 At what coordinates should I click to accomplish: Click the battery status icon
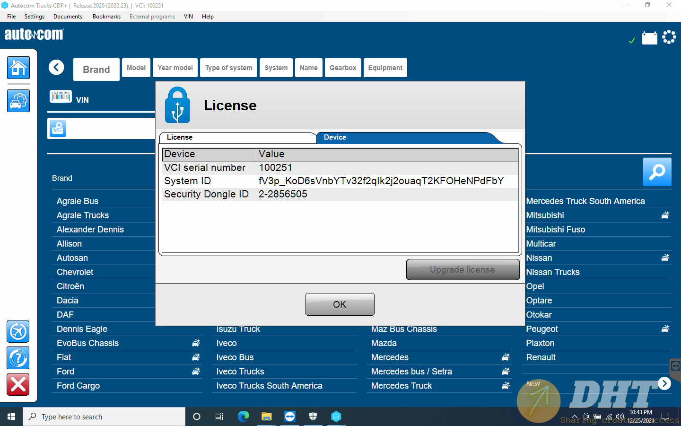coord(649,38)
